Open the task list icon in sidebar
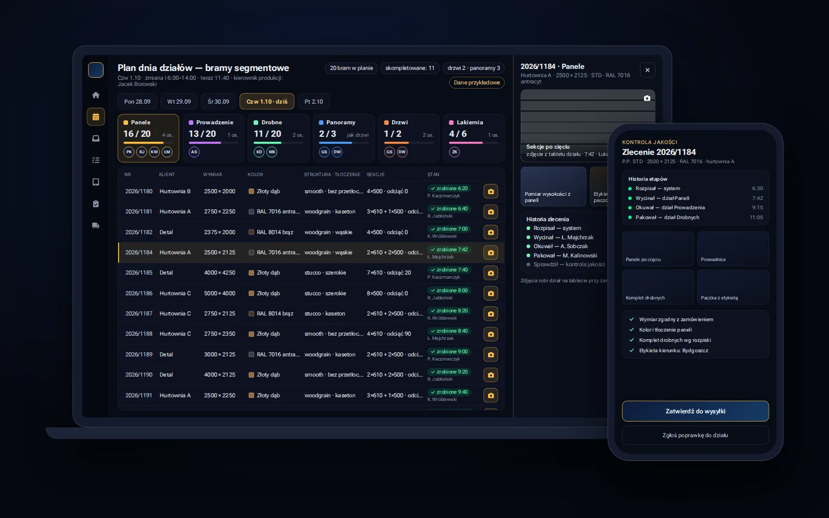The image size is (829, 518). coord(96,160)
